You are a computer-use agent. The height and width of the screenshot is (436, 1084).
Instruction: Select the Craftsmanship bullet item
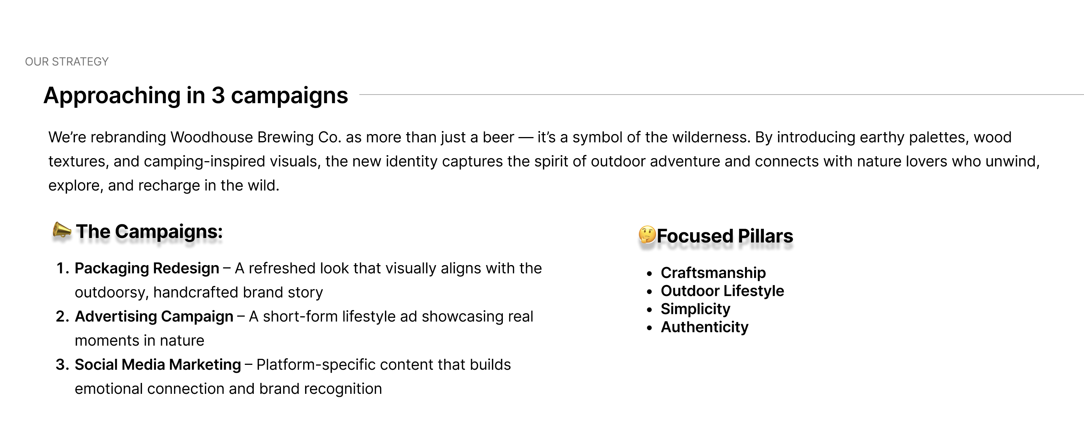[x=713, y=273]
